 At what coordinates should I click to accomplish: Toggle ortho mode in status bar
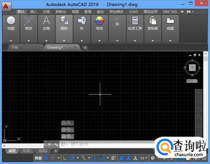[x=65, y=158]
